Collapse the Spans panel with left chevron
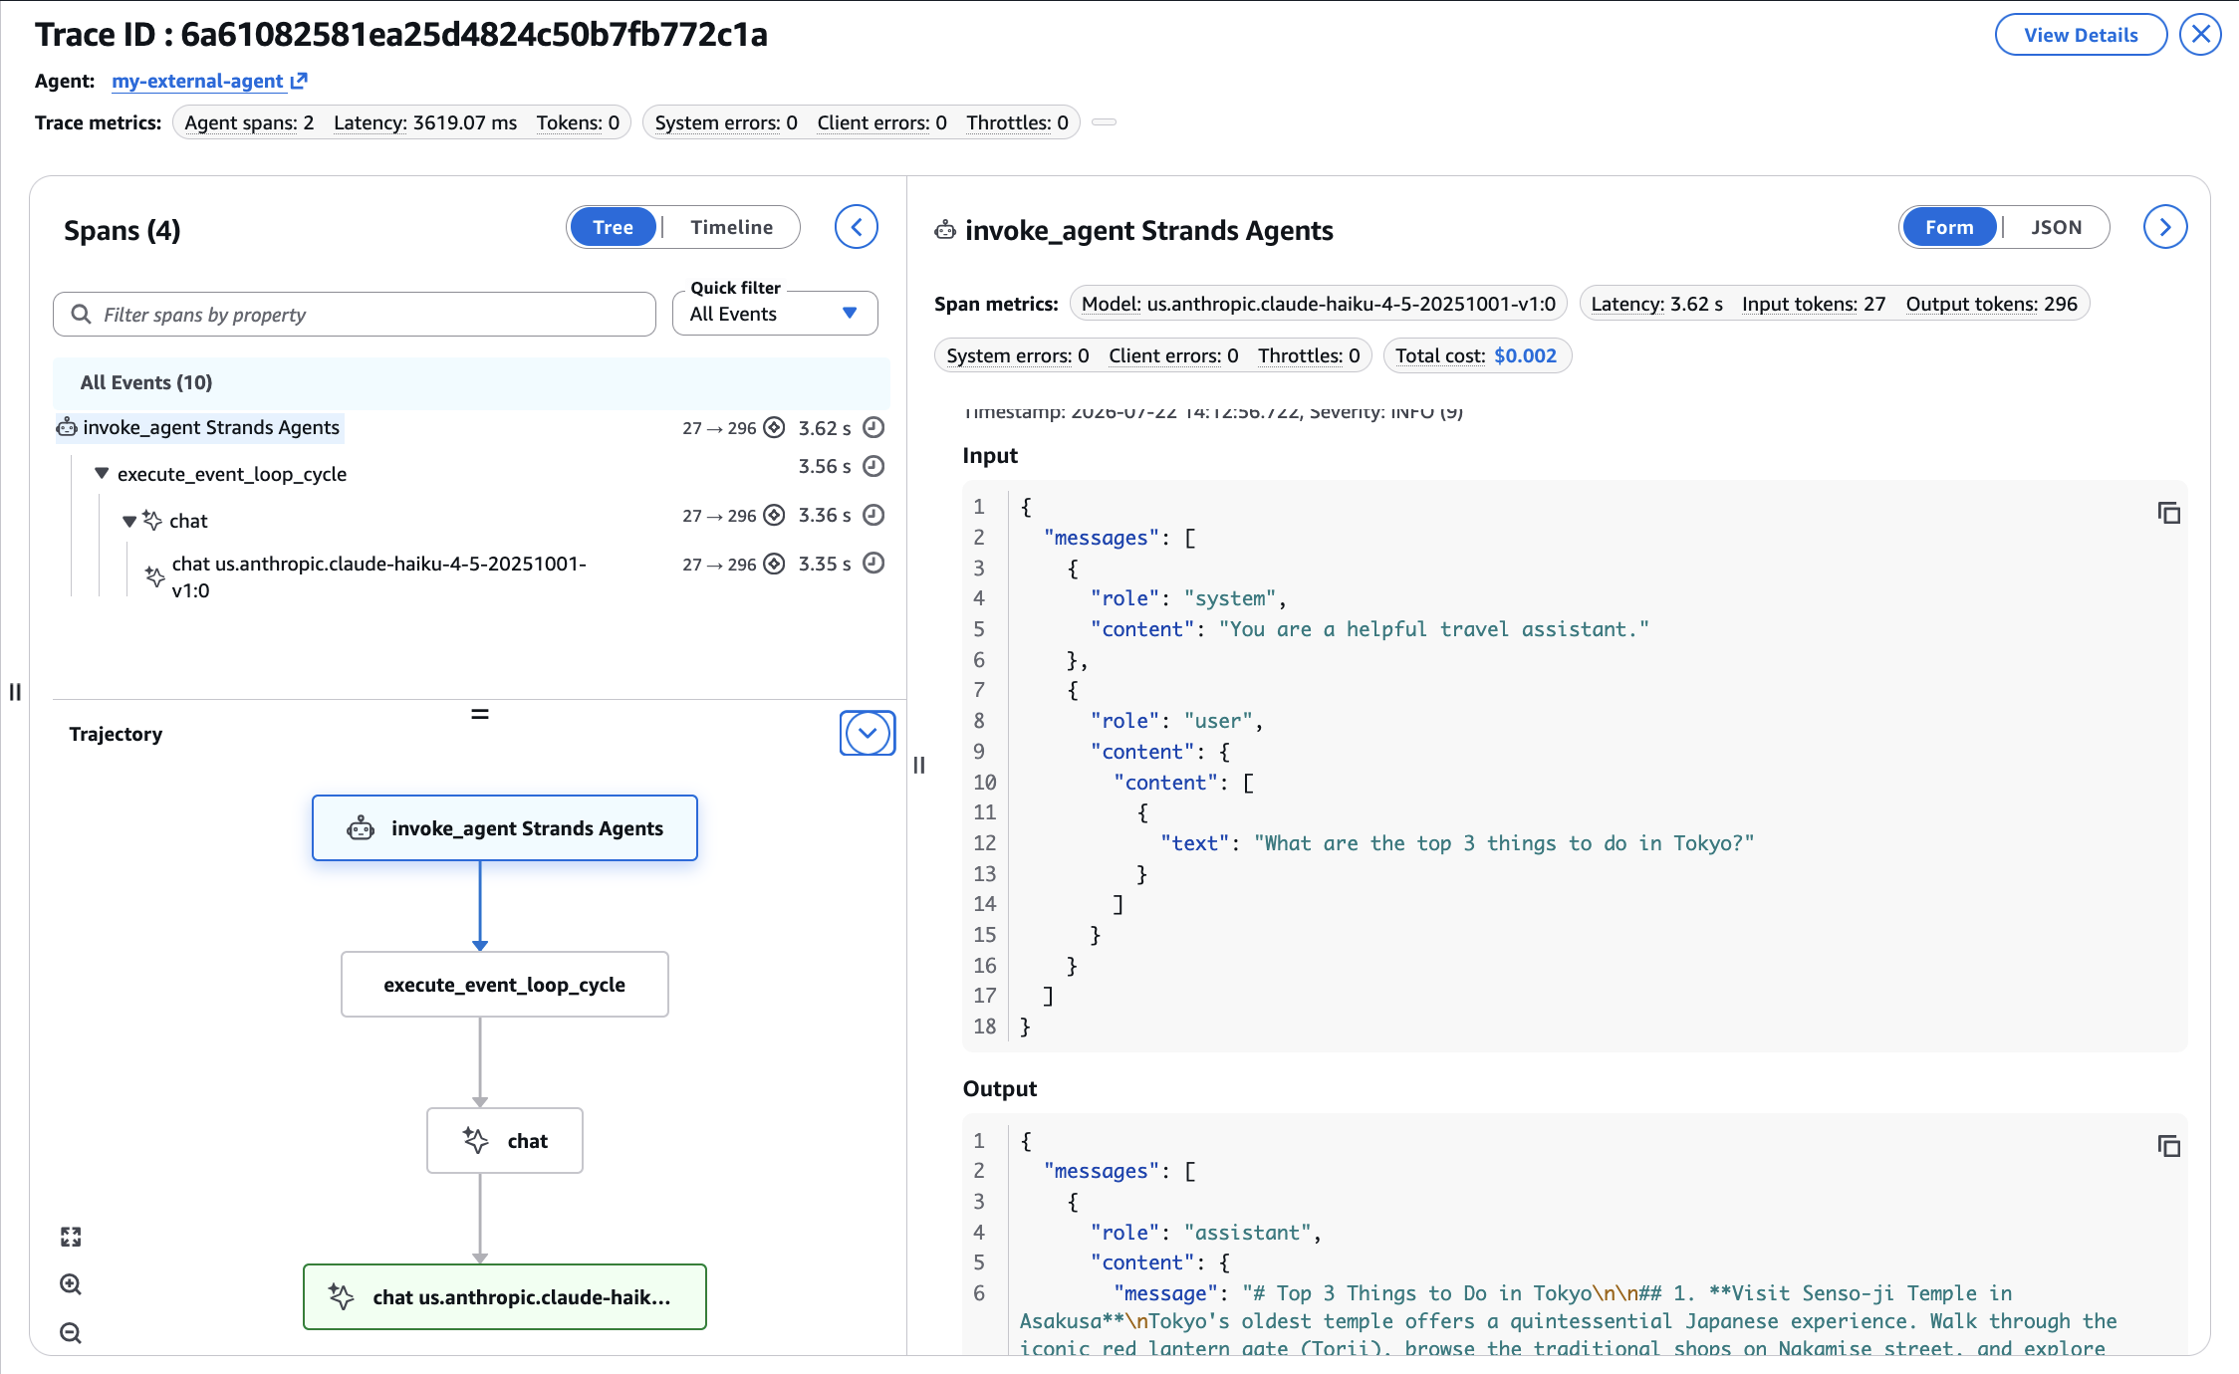Image resolution: width=2239 pixels, height=1374 pixels. click(857, 227)
